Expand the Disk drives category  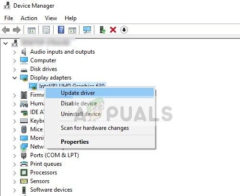click(x=14, y=69)
